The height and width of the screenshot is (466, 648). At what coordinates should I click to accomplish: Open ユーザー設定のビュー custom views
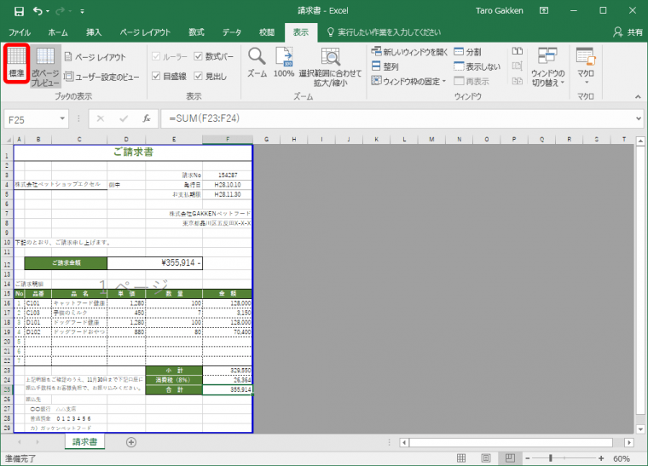coord(101,77)
